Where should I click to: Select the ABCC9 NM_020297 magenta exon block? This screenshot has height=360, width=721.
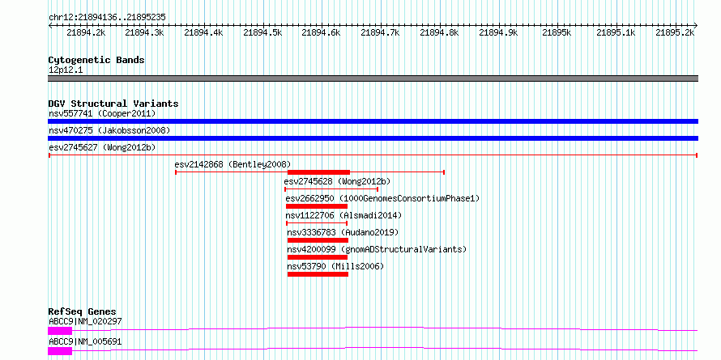point(60,331)
